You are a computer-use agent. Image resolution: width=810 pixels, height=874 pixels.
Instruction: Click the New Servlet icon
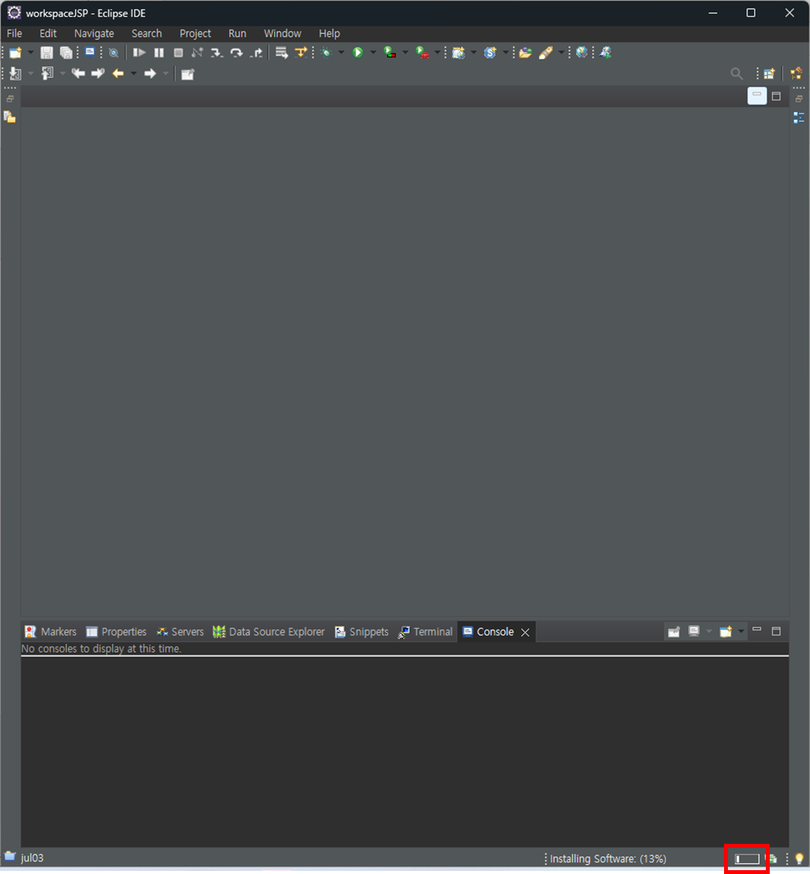(x=490, y=53)
